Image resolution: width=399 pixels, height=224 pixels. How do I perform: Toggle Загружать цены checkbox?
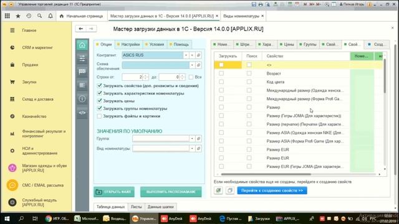[100, 101]
